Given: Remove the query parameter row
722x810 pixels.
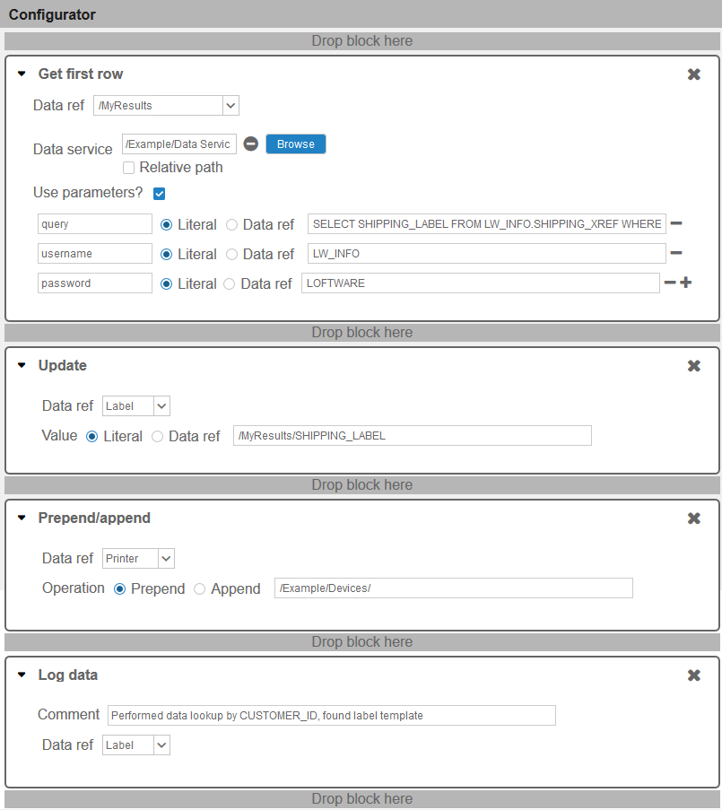Looking at the screenshot, I should click(676, 223).
